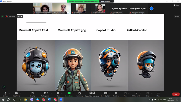The image size is (181, 102).
Task: Stop the video camera
Action: pos(16,94)
